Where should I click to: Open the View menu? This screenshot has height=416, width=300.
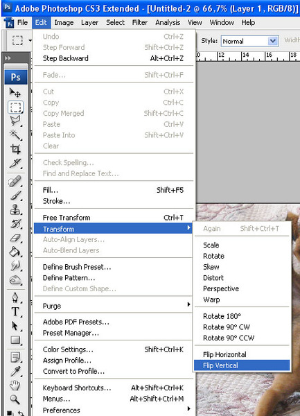pyautogui.click(x=195, y=23)
